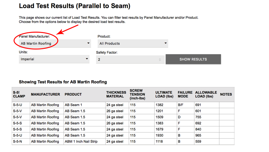The height and width of the screenshot is (152, 269).
Task: Click ultimate load value 1382
Action: pos(159,105)
